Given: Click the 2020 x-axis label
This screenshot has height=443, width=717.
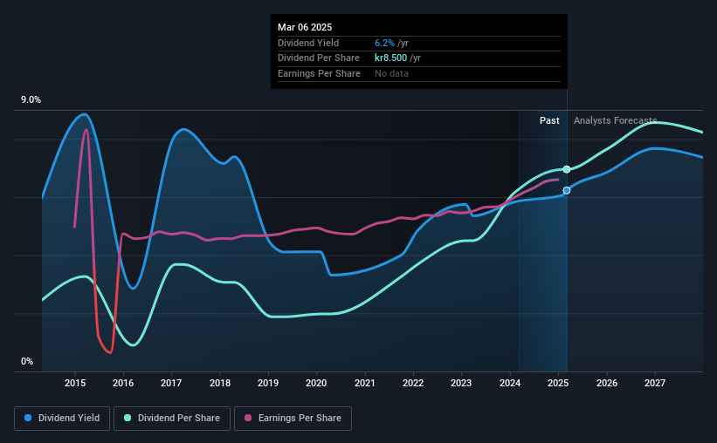Looking at the screenshot, I should pos(316,383).
